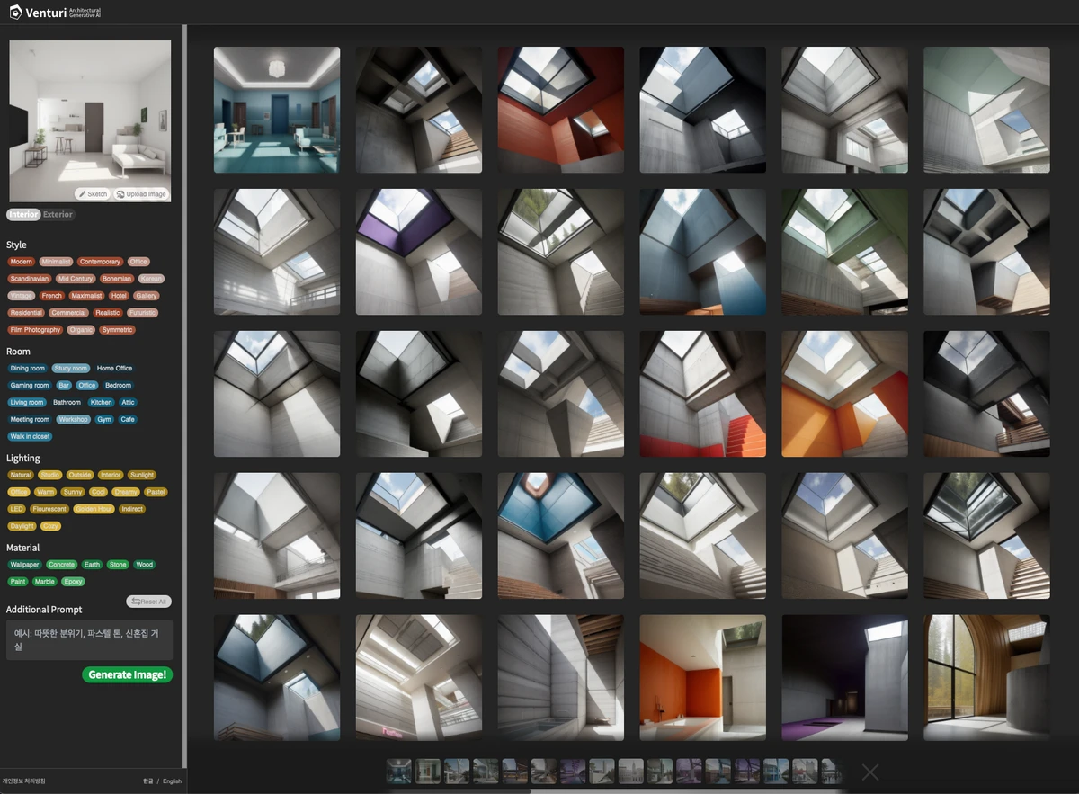1079x794 pixels.
Task: Choose the Gaming room tag
Action: point(30,386)
